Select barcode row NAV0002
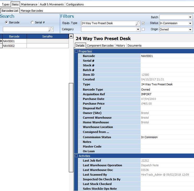This screenshot has height=191, width=194. tap(14, 46)
